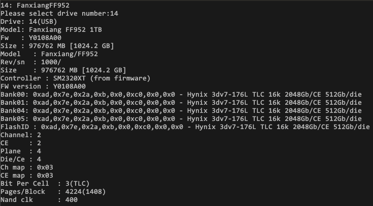Select the Bank01 flash ID line
The image size is (373, 206).
(x=181, y=102)
